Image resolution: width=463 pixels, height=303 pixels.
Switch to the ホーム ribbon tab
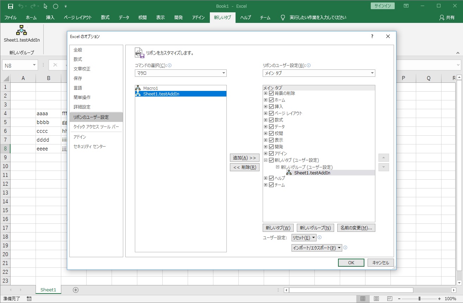(31, 17)
